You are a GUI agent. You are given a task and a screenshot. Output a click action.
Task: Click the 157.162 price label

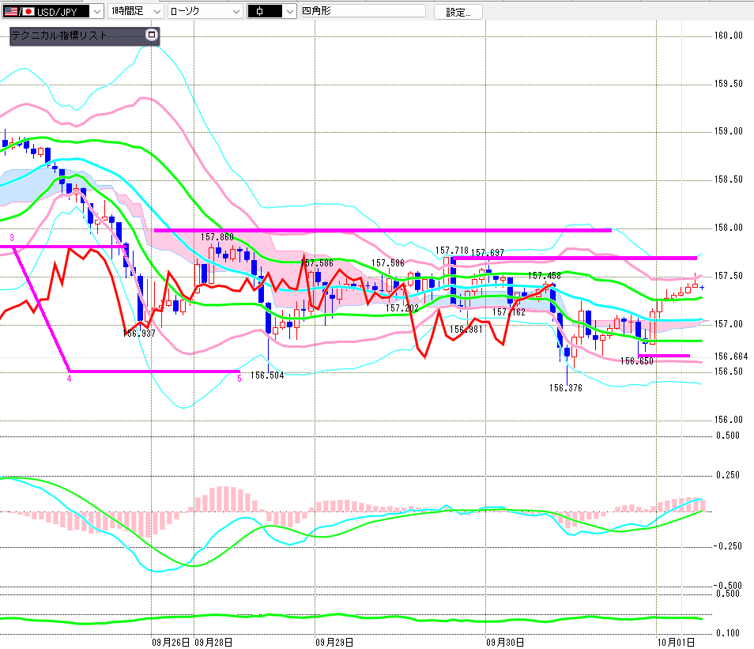(x=509, y=312)
